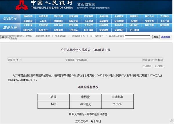Open the 服务互动 section banner
174x124 pixels.
point(10,27)
